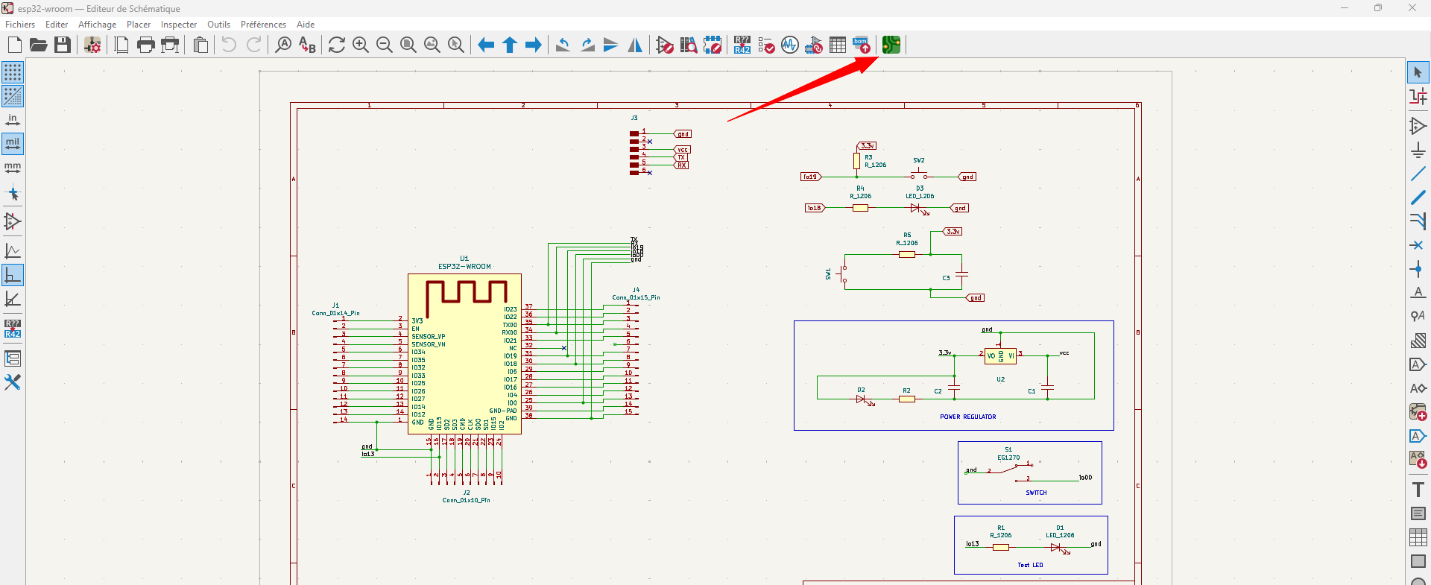Open the Préférences menu

pyautogui.click(x=263, y=25)
